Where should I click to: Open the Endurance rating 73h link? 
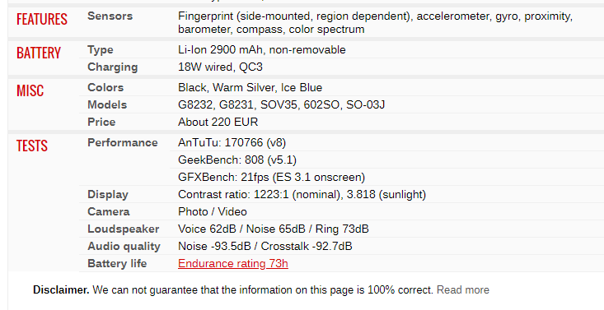point(233,263)
